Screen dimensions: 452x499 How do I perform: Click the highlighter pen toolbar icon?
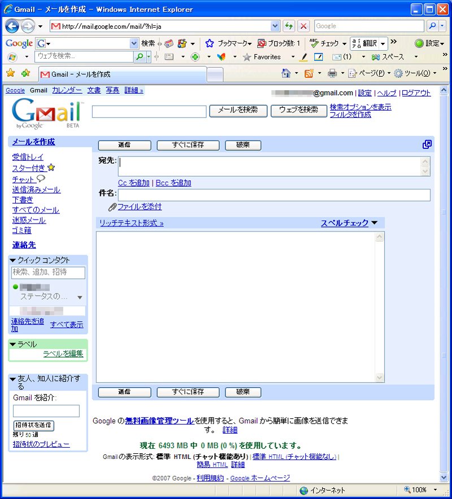[x=304, y=57]
